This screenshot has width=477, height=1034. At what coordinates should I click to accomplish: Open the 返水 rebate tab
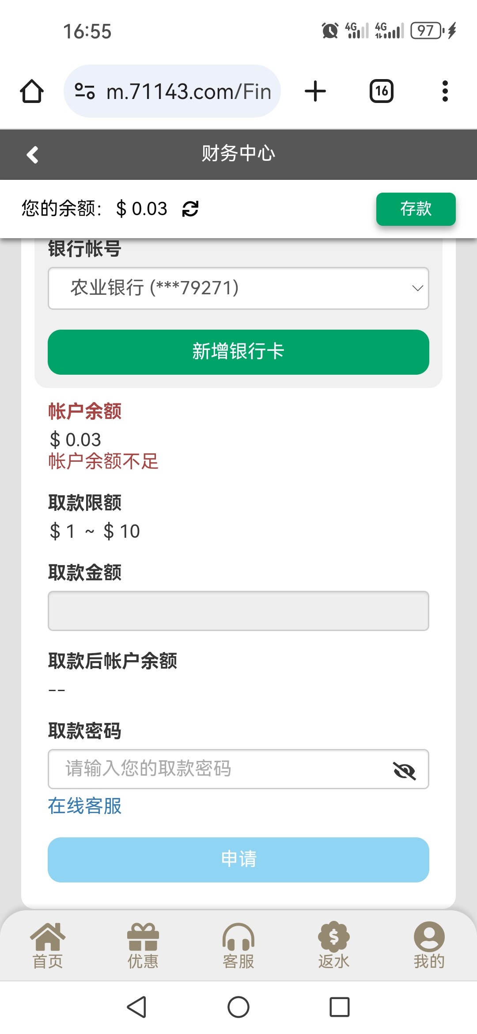click(334, 946)
